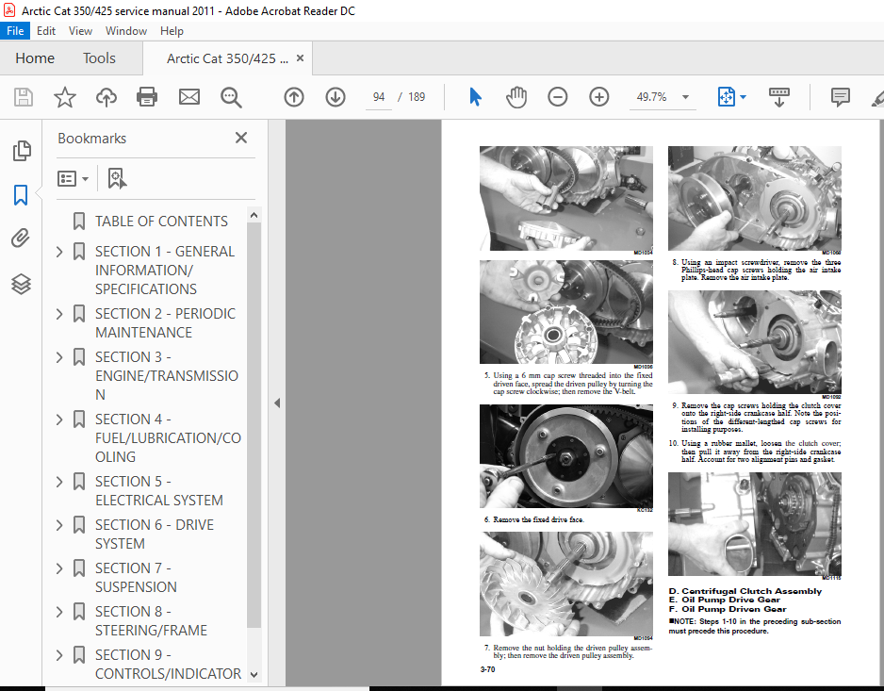Add a comment note icon

840,97
